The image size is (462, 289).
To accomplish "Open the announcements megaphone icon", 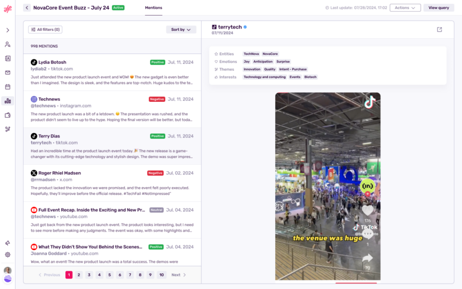I will 7,242.
